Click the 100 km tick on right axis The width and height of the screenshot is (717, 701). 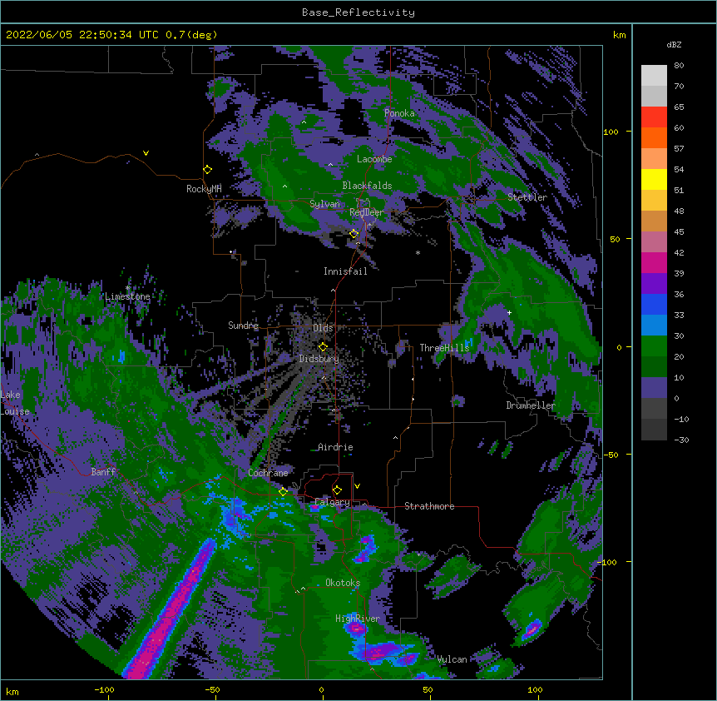click(611, 132)
